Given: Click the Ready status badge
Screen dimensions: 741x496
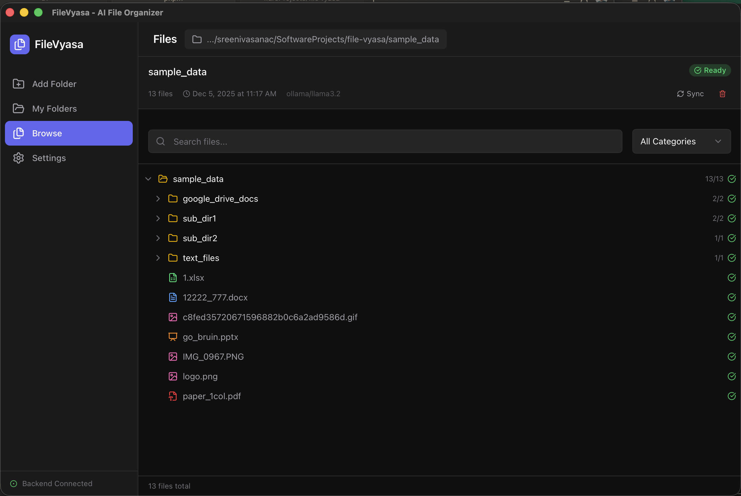Looking at the screenshot, I should pyautogui.click(x=710, y=70).
